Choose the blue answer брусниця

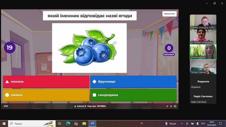click(133, 82)
